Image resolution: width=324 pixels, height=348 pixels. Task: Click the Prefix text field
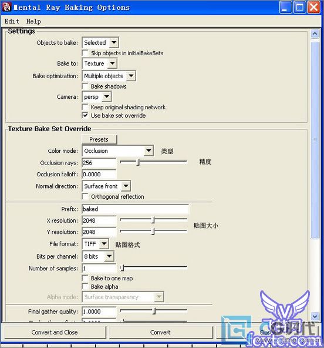136,209
